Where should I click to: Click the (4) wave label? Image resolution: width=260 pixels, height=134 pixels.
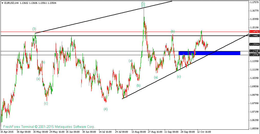(x=106, y=109)
